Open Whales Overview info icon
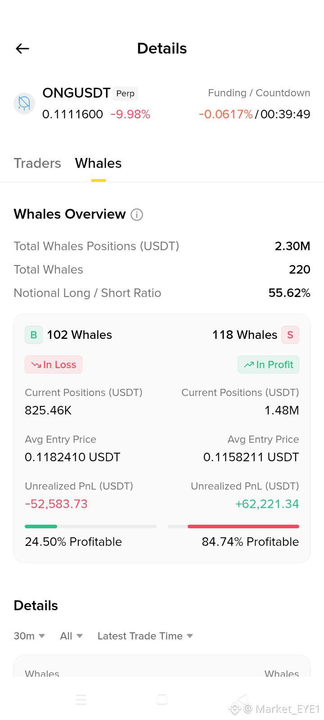Image resolution: width=324 pixels, height=720 pixels. [x=137, y=215]
